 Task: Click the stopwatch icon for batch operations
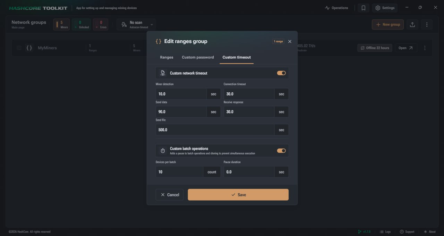point(163,151)
